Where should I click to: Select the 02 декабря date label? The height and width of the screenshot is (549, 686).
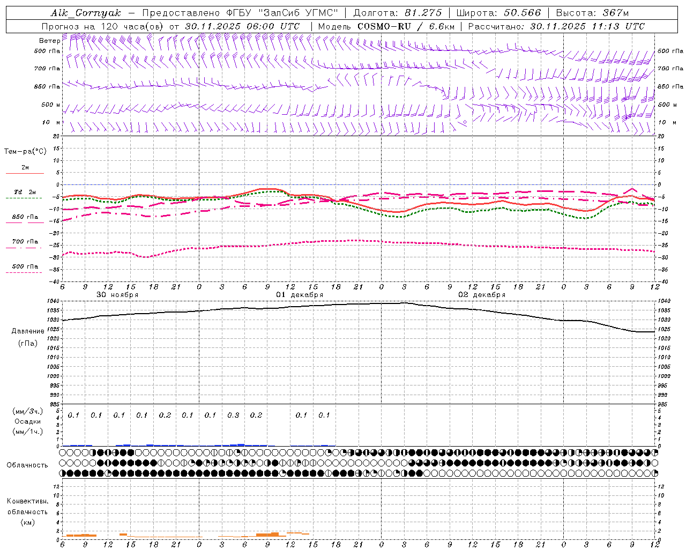(x=482, y=295)
